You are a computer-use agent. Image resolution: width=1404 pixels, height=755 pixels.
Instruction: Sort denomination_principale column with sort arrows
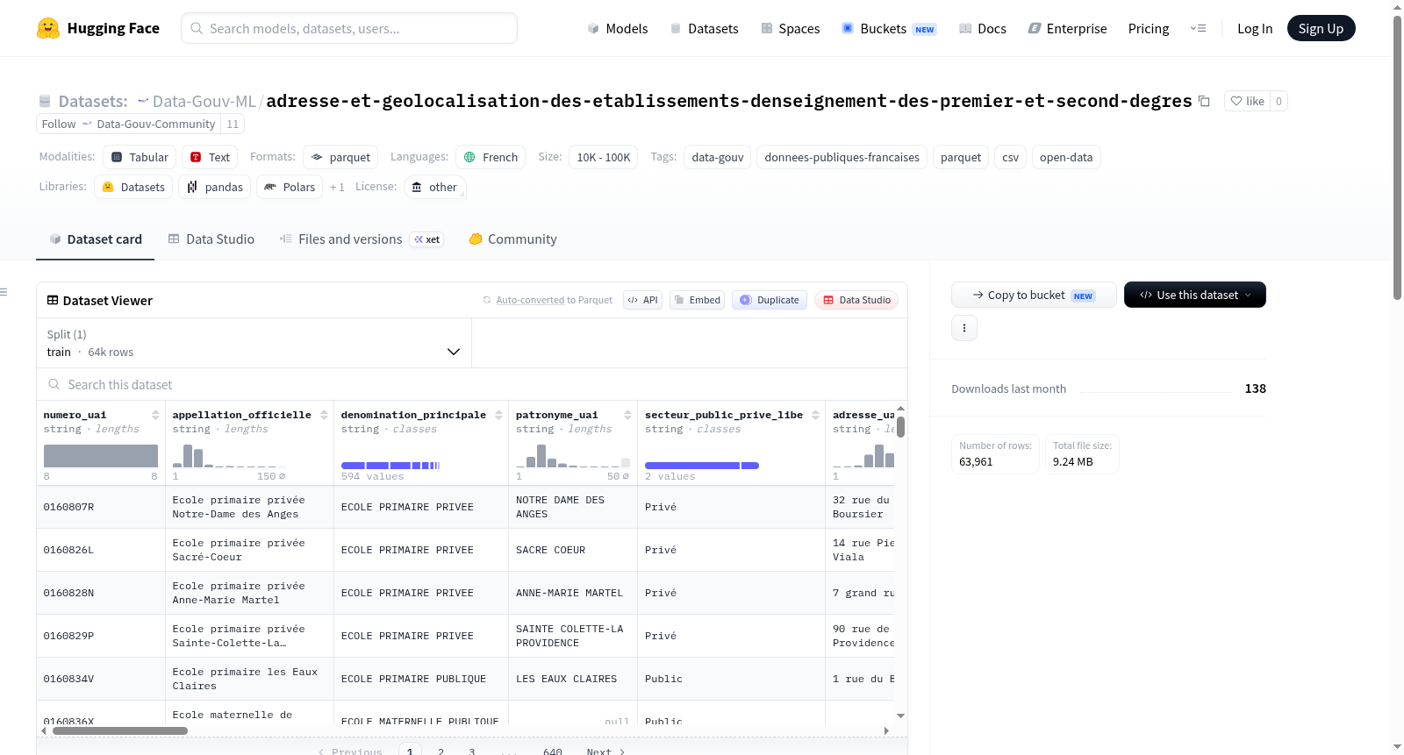point(498,415)
